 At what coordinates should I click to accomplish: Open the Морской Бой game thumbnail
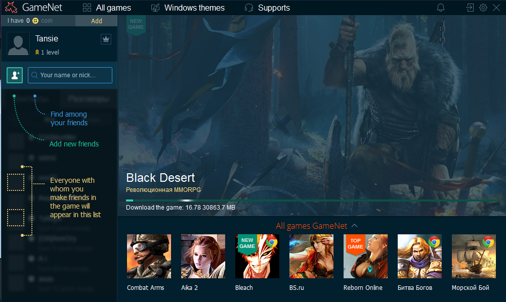coord(474,256)
